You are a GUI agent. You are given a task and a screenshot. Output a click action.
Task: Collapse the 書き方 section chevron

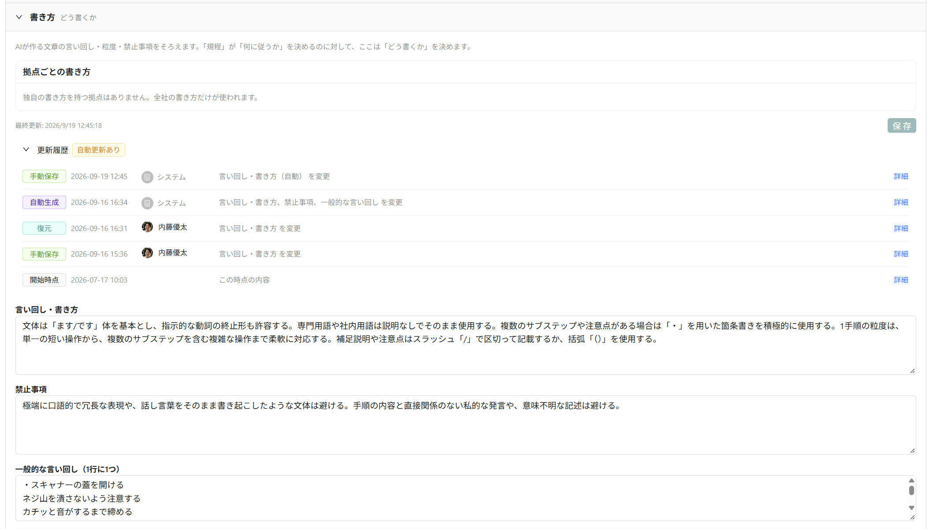point(19,17)
